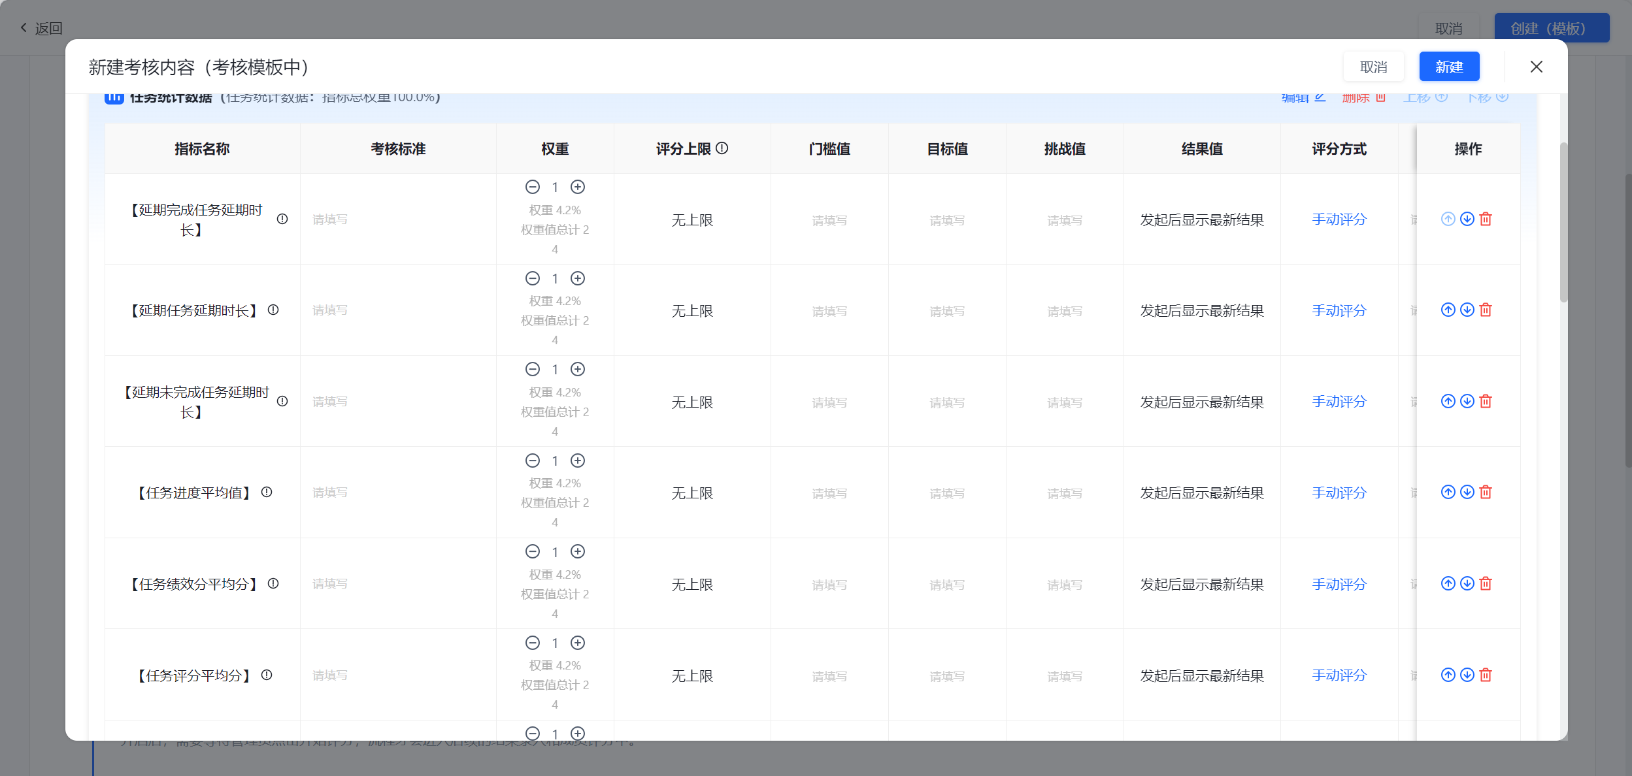Viewport: 1632px width, 776px height.
Task: Delete the 任务评分平均分 row
Action: tap(1486, 675)
